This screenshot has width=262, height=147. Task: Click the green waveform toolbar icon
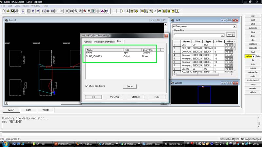coord(160,11)
